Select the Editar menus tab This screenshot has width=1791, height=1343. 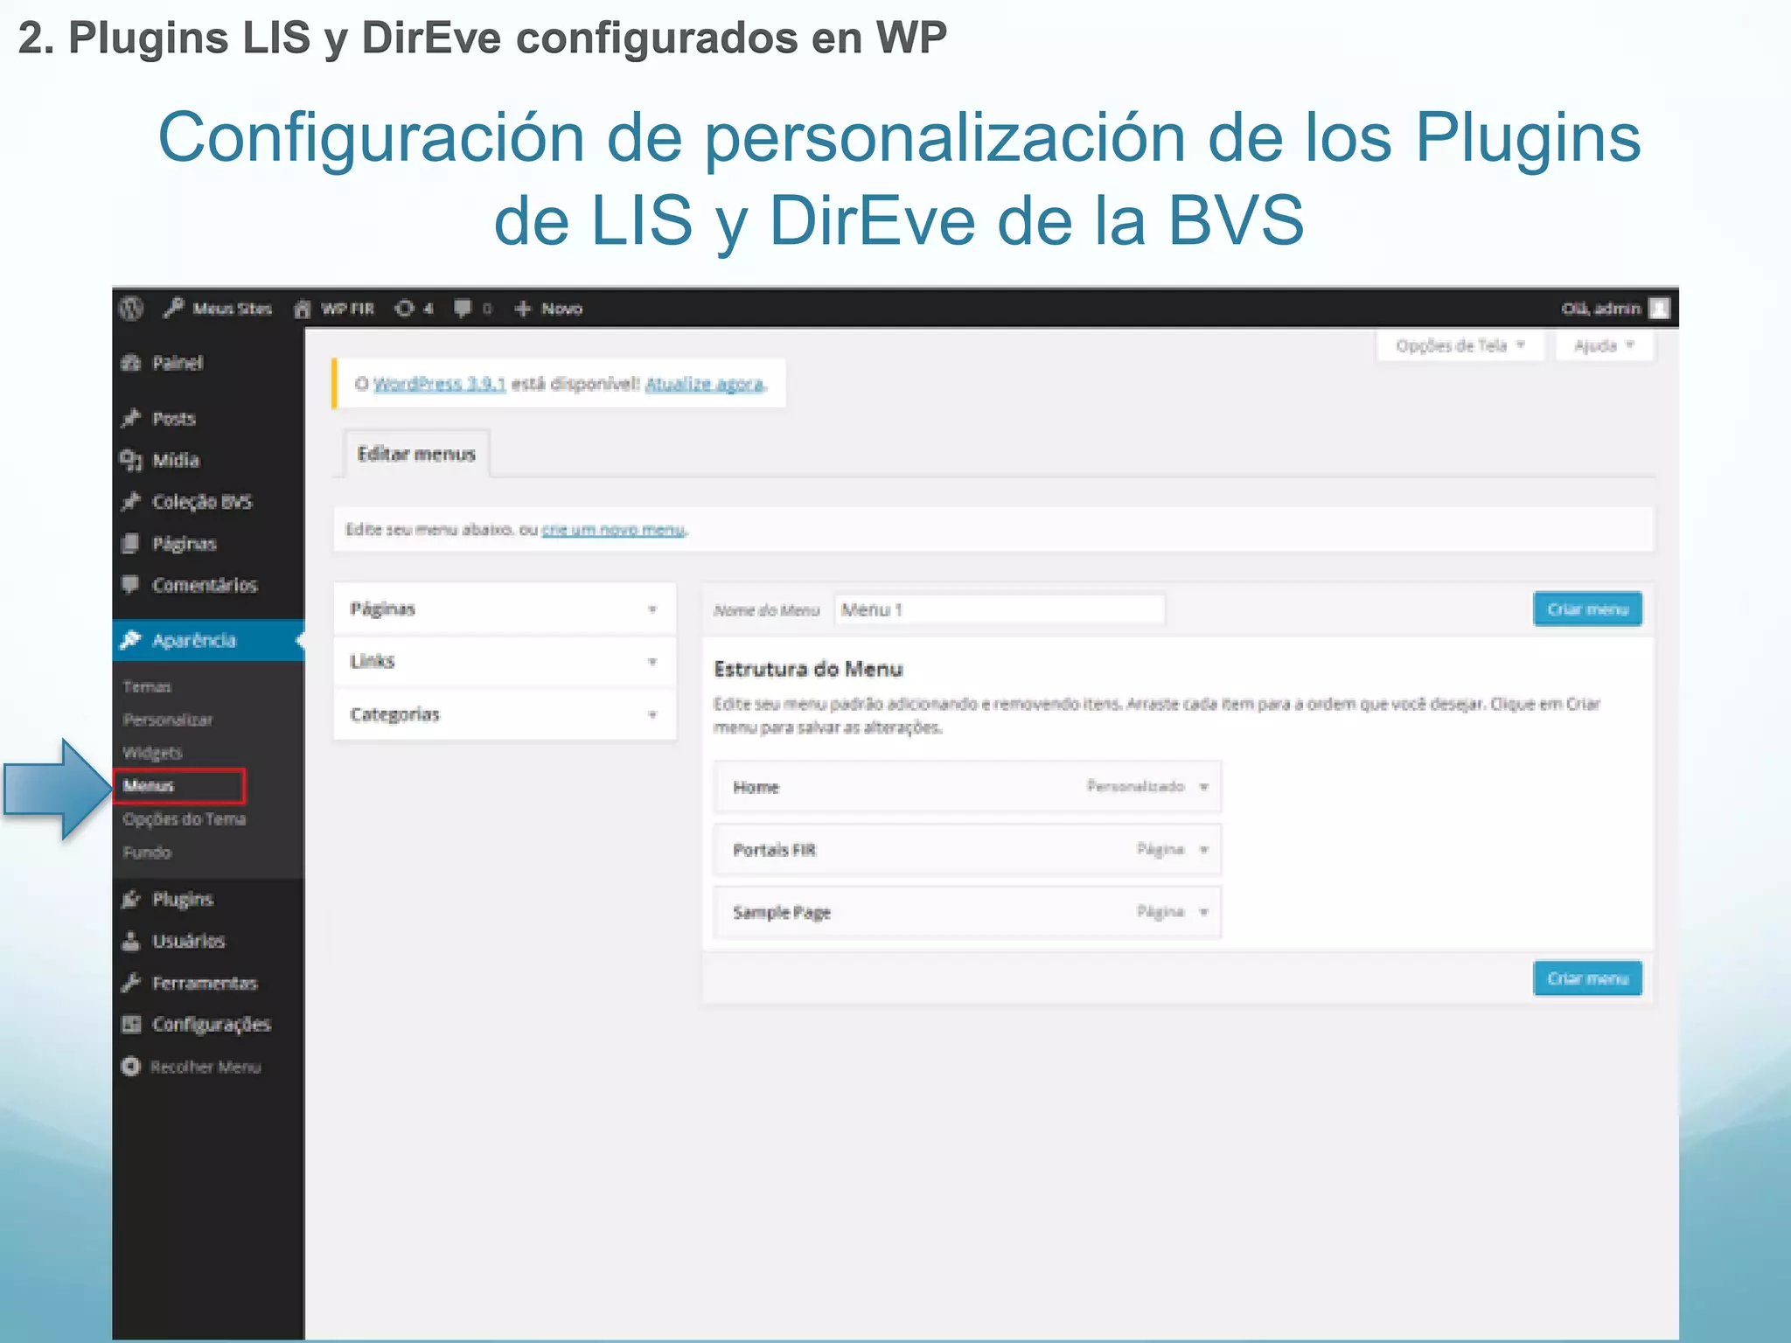click(x=416, y=454)
